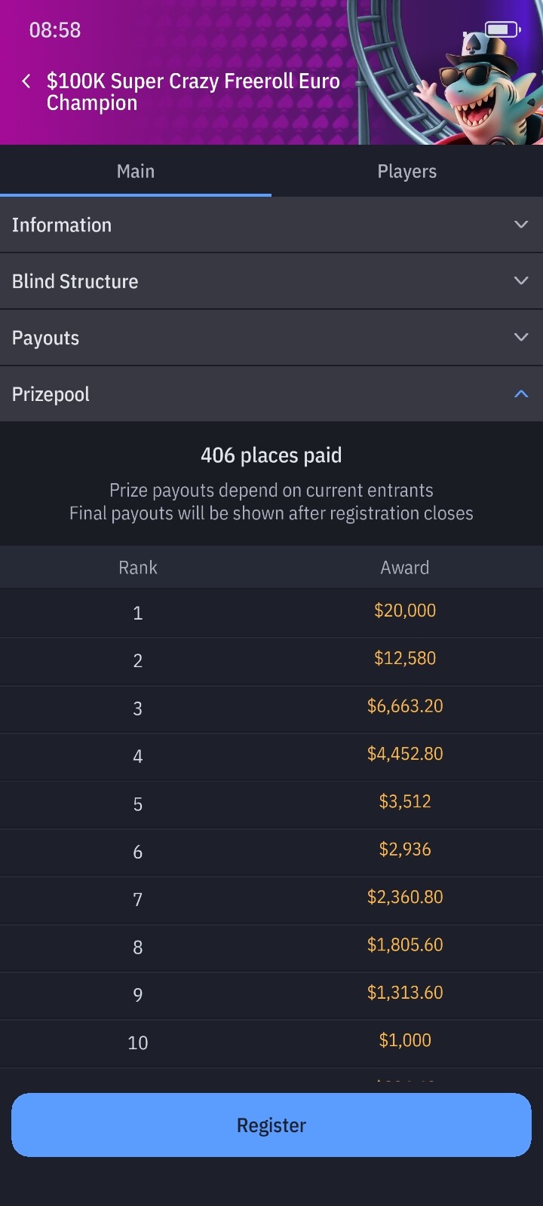Expand the Blind Structure chevron

pyautogui.click(x=520, y=280)
